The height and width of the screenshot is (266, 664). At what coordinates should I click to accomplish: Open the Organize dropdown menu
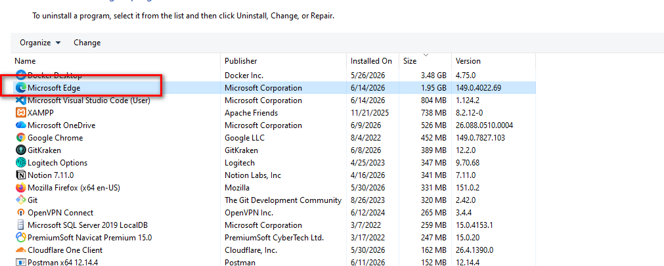(x=40, y=42)
